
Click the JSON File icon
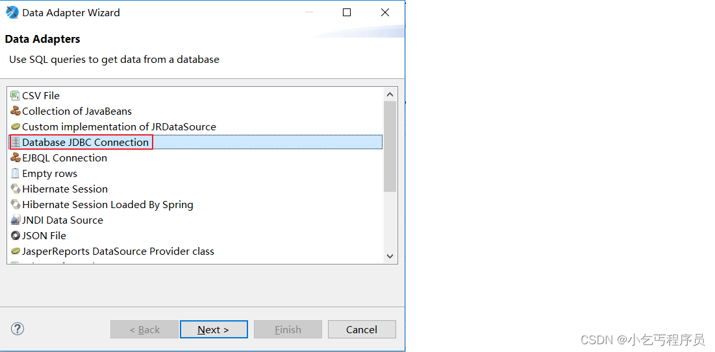(x=15, y=236)
